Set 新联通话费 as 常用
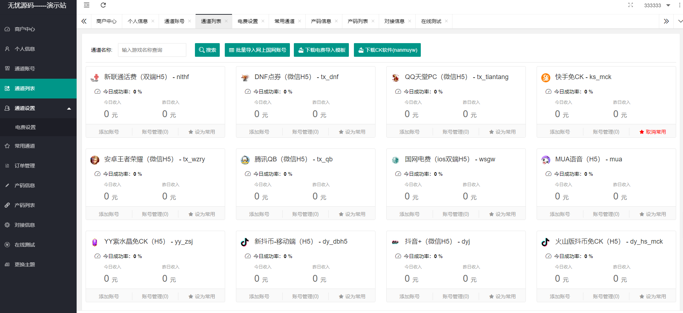The height and width of the screenshot is (313, 683). coord(202,132)
